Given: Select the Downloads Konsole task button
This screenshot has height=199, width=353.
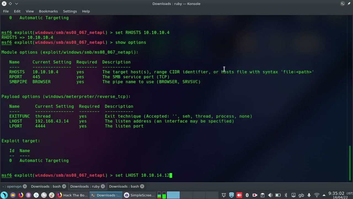Looking at the screenshot, I should coord(106,195).
